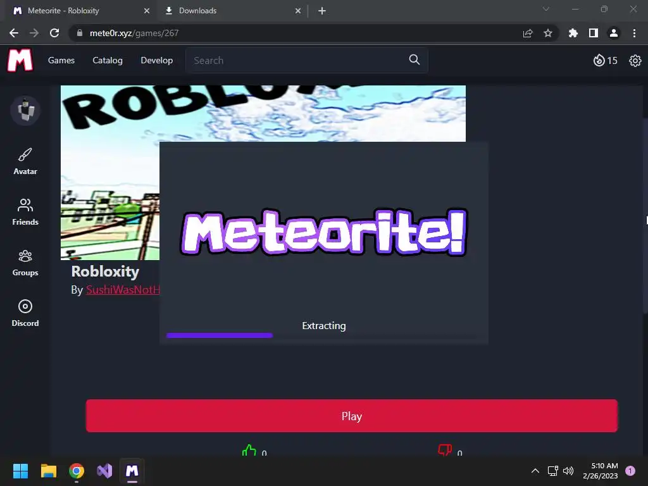Close the Meteorite - Robloxity tab
Image resolution: width=648 pixels, height=486 pixels.
pos(147,11)
